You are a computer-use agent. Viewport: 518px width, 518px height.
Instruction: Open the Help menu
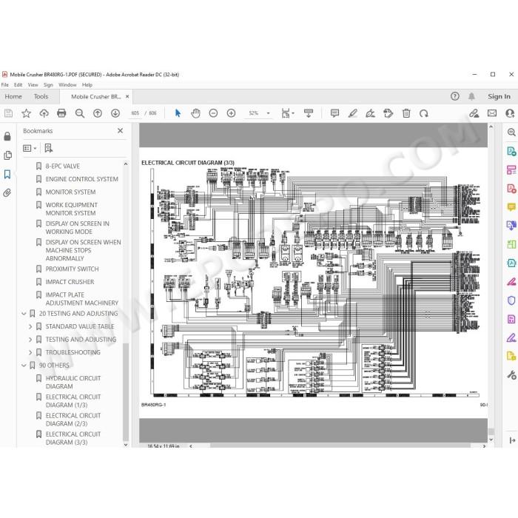pyautogui.click(x=87, y=85)
